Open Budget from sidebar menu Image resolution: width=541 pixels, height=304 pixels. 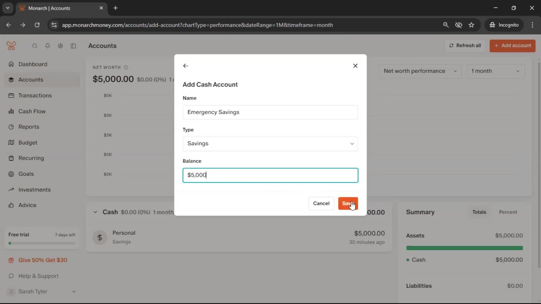[x=28, y=143]
